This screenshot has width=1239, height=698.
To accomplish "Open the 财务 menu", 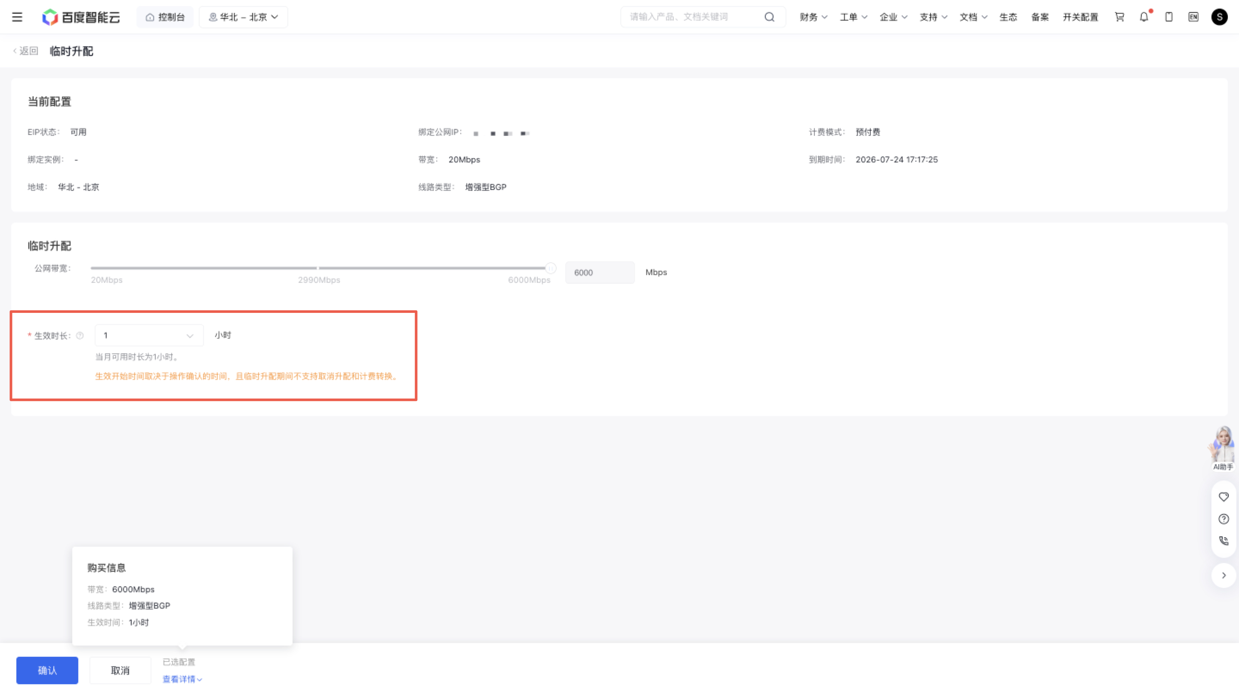I will [x=814, y=17].
